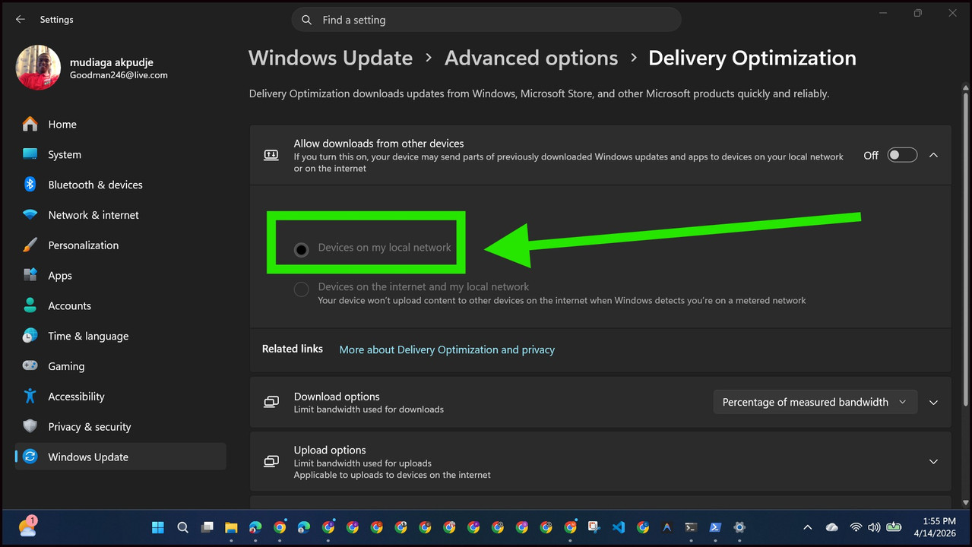
Task: Click the Allow downloads from other devices icon
Action: click(271, 155)
